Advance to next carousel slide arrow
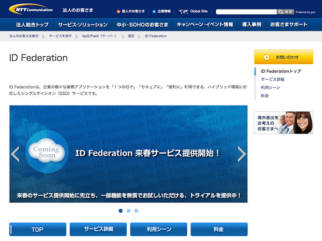The width and height of the screenshot is (322, 241). pos(241,154)
